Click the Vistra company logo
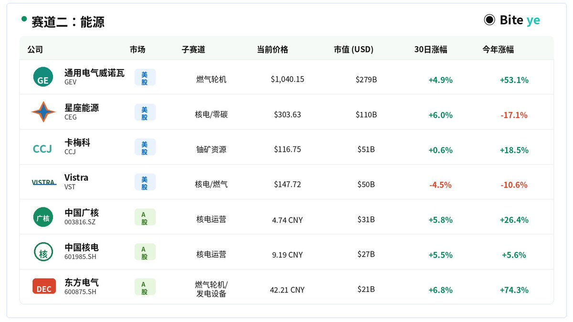 click(44, 182)
